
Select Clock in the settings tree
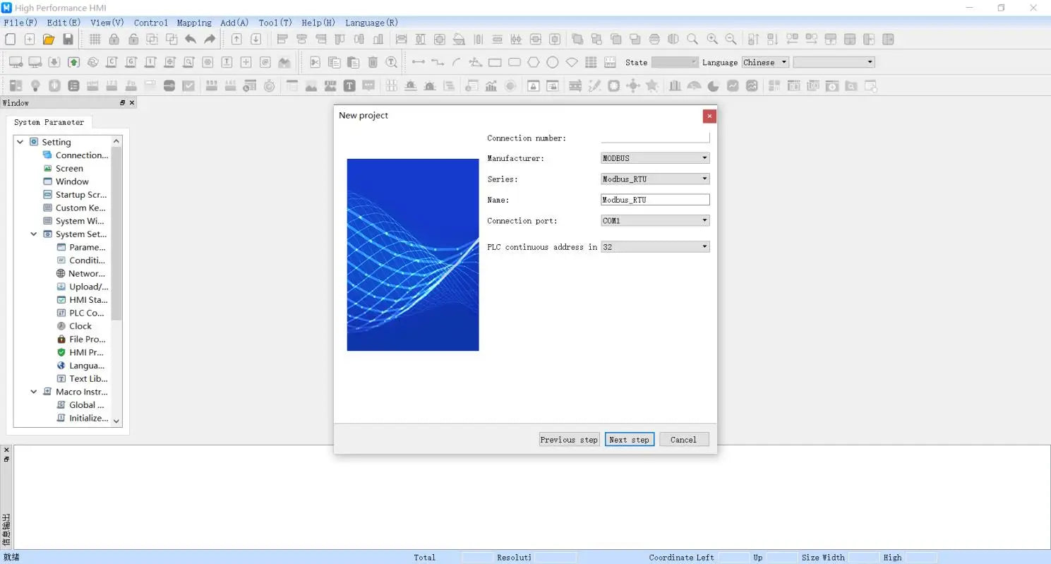tap(80, 326)
